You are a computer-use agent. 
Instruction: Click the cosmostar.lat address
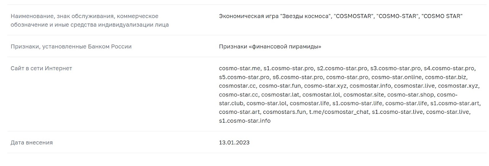[280, 95]
